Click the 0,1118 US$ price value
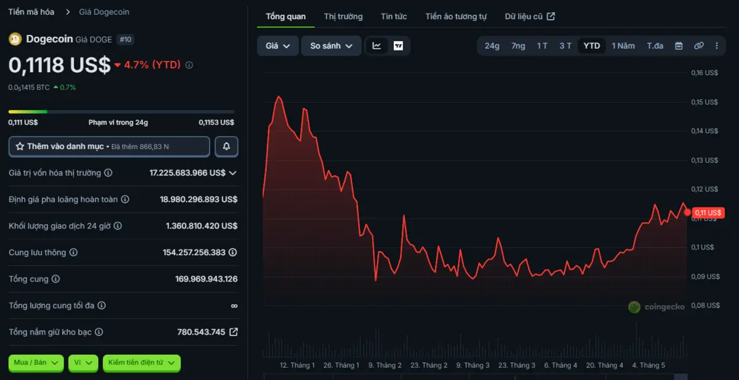 pos(59,65)
